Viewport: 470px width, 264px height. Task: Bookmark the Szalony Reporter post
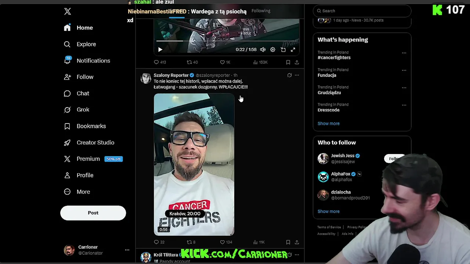point(288,242)
